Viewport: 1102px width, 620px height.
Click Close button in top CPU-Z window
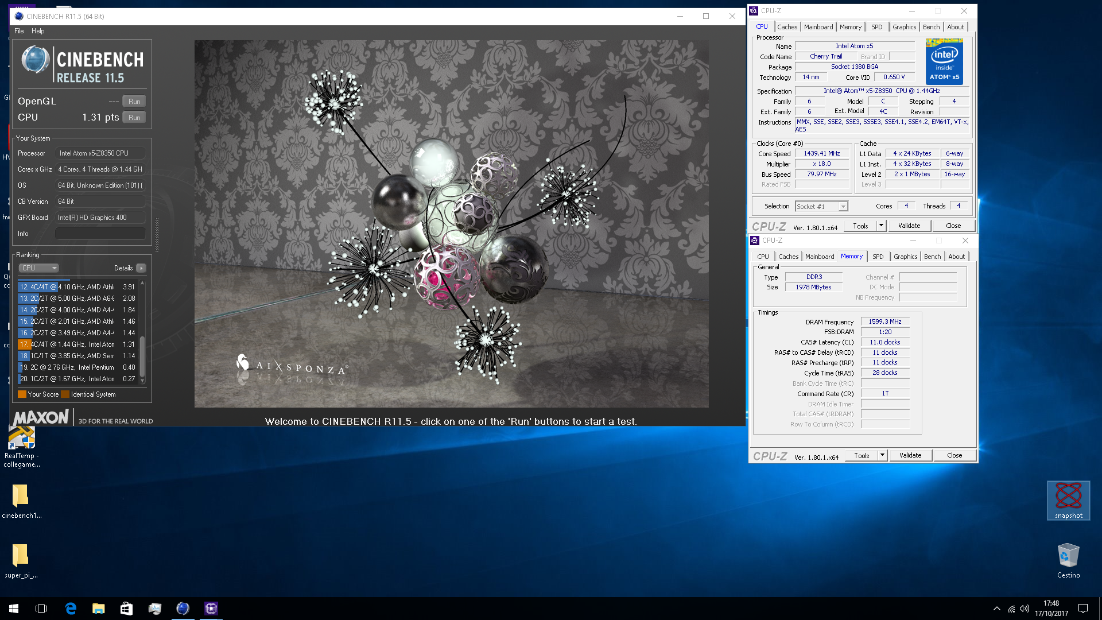pyautogui.click(x=953, y=226)
